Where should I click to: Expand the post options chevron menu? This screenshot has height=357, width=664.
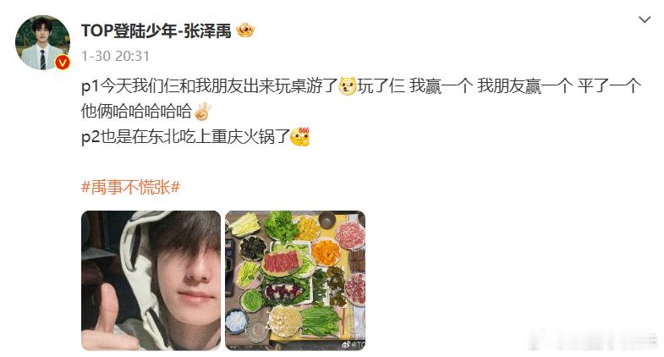tap(644, 19)
